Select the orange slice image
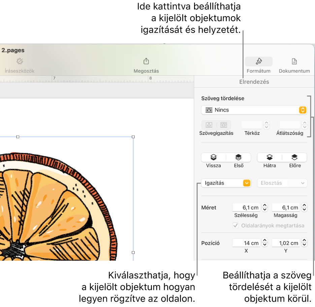 click(58, 206)
